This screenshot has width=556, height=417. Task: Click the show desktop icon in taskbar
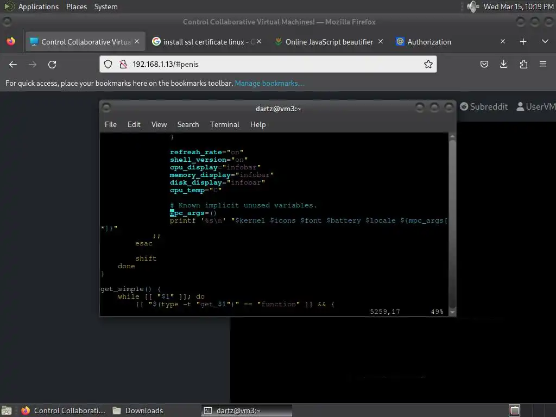7,410
